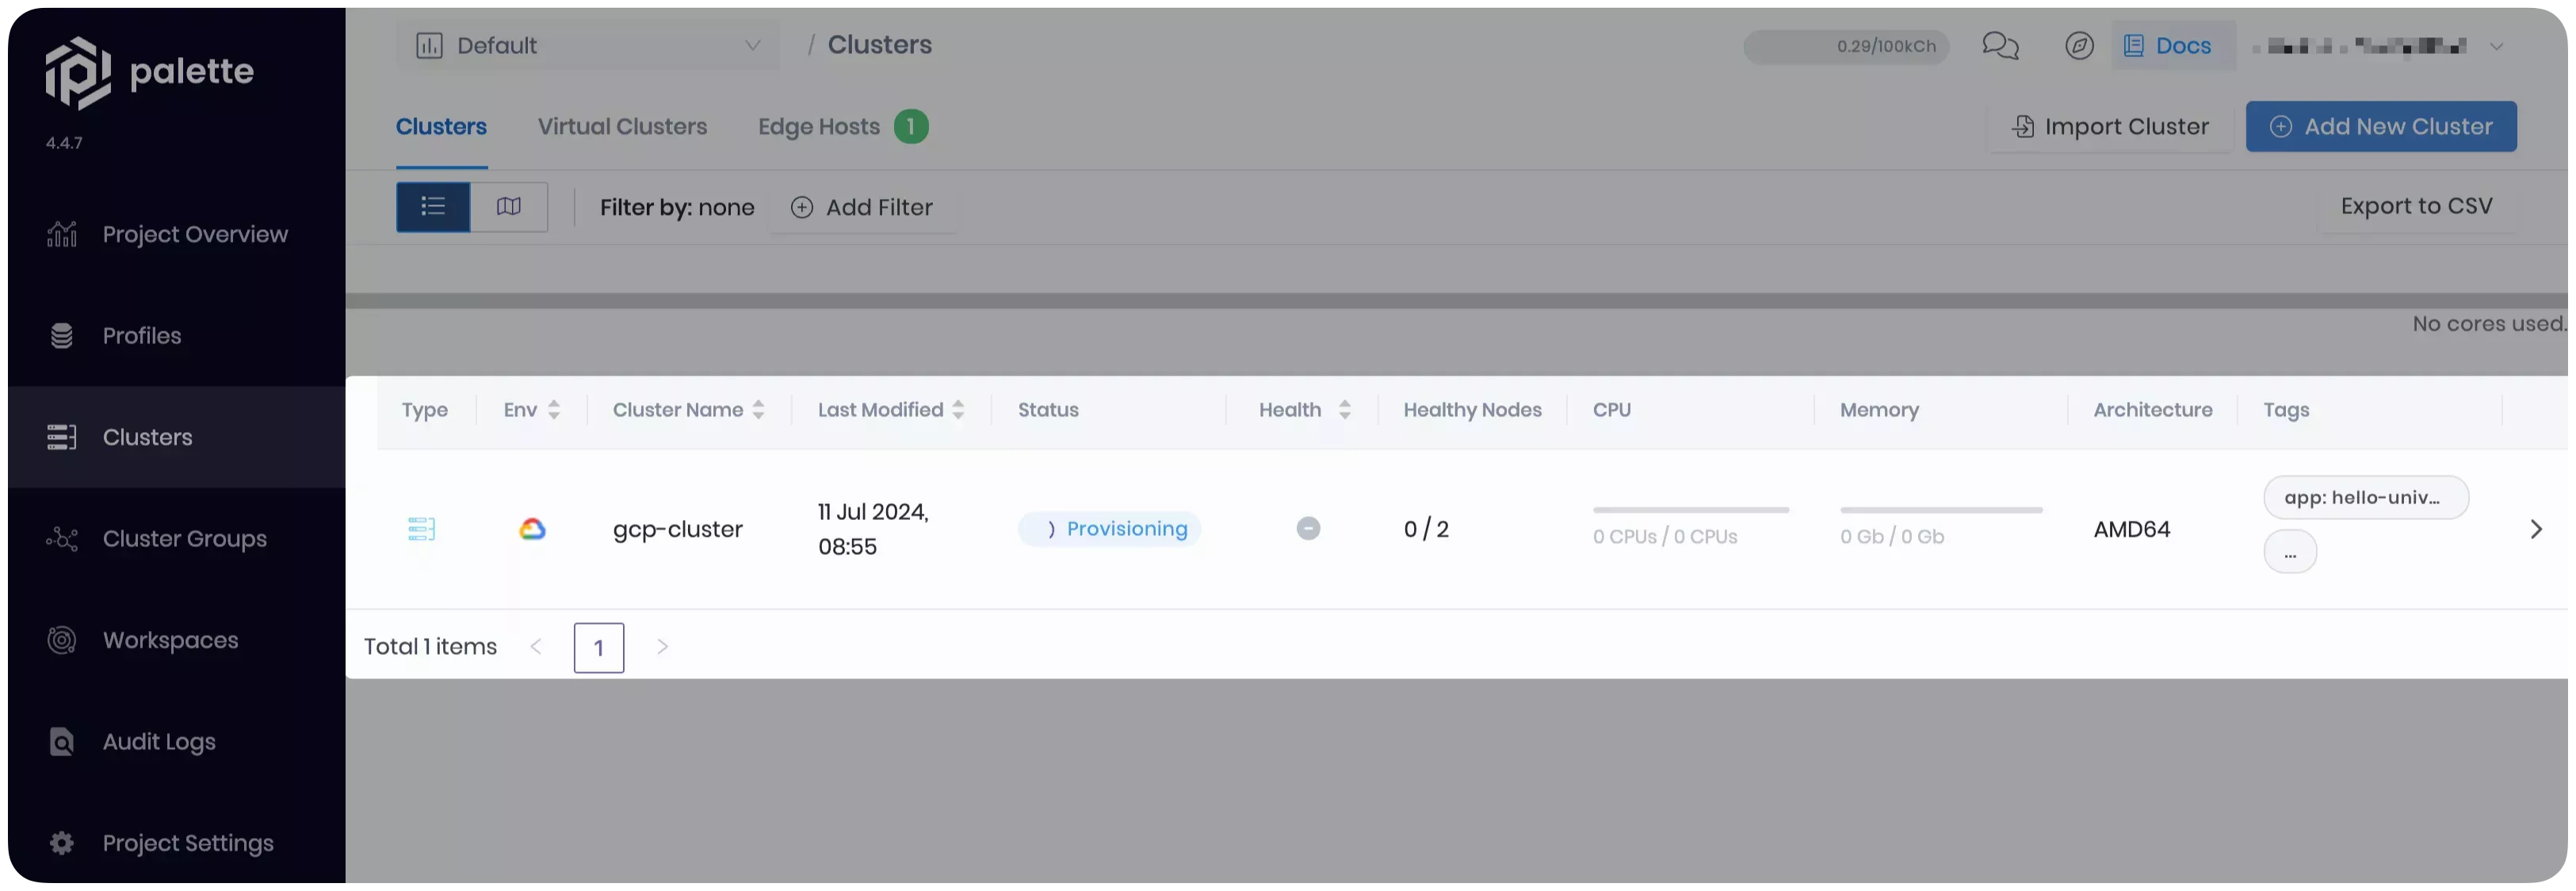Screen dimensions: 2576x891
Task: Expand gcp-cluster row right arrow
Action: point(2535,529)
